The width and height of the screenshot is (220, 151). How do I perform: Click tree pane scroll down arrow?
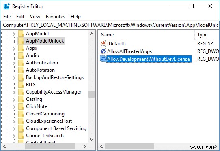(91, 139)
